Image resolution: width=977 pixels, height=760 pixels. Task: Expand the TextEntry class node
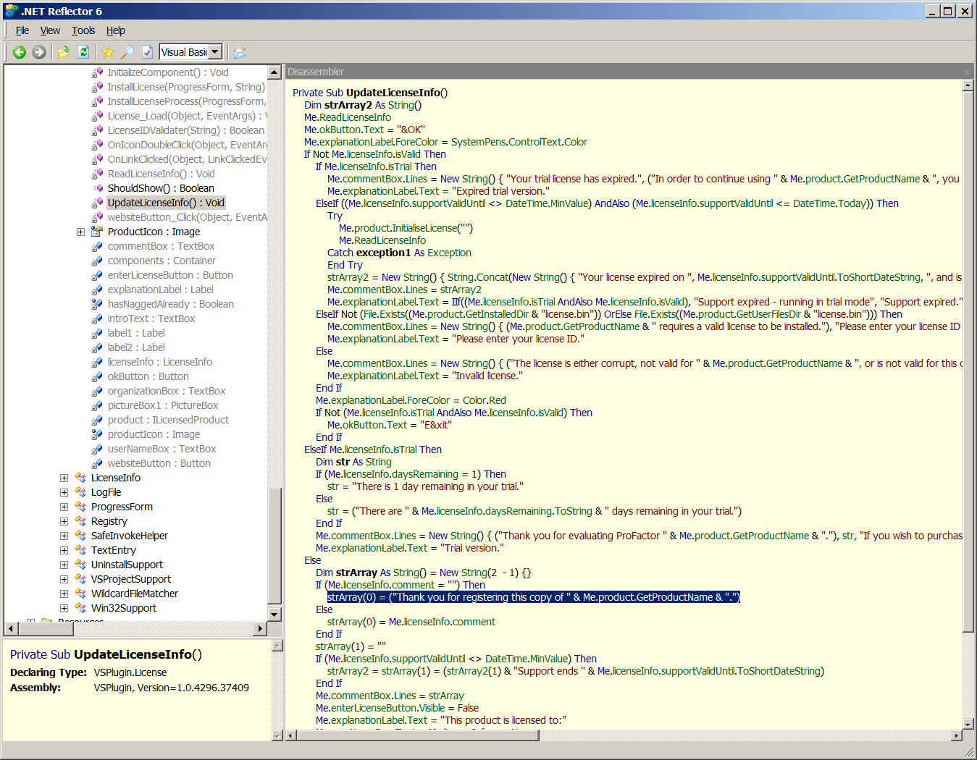[64, 550]
